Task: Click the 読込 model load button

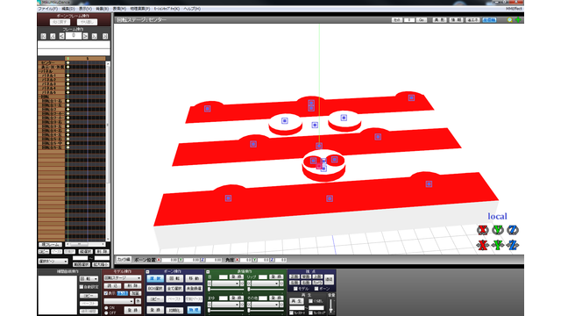Action: [112, 286]
